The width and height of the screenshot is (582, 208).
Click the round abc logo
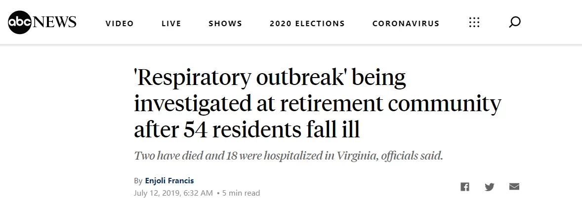[x=19, y=23]
